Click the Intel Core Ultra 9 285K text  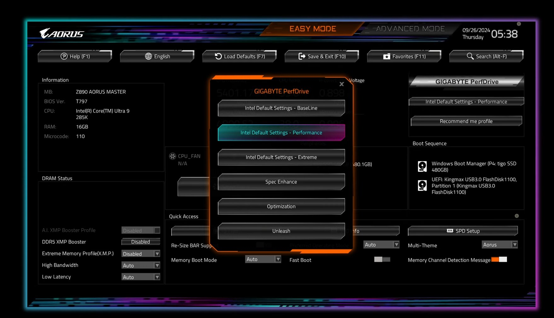pos(103,114)
